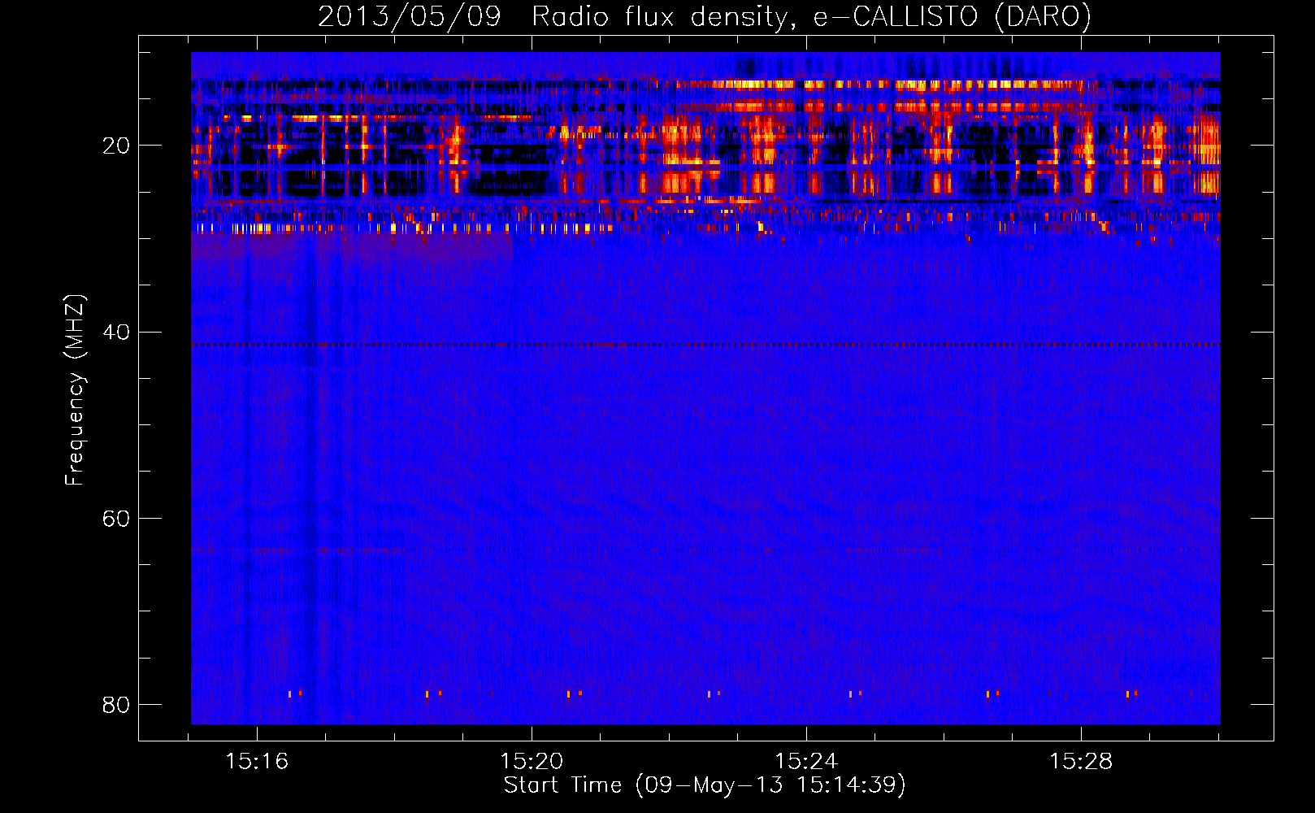Viewport: 1315px width, 813px height.
Task: Click the frequency tick label "60"
Action: (116, 519)
